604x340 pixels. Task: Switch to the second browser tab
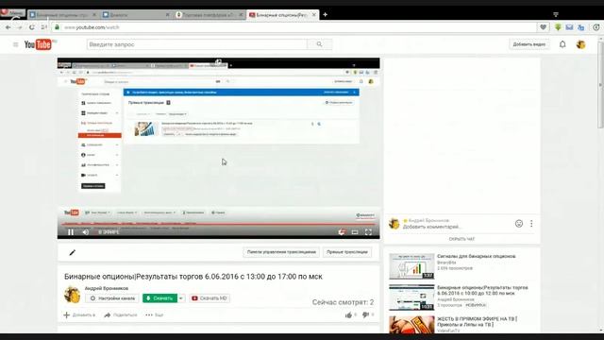pyautogui.click(x=136, y=15)
